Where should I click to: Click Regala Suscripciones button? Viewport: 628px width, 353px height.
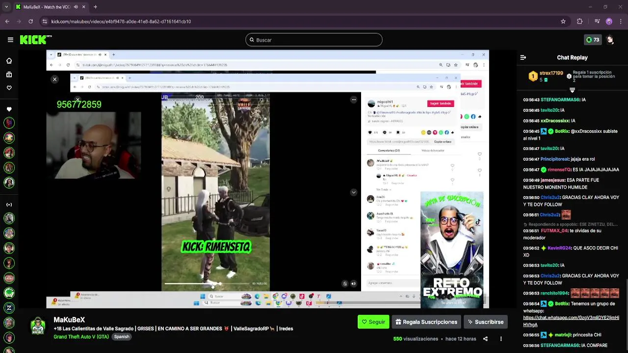426,322
